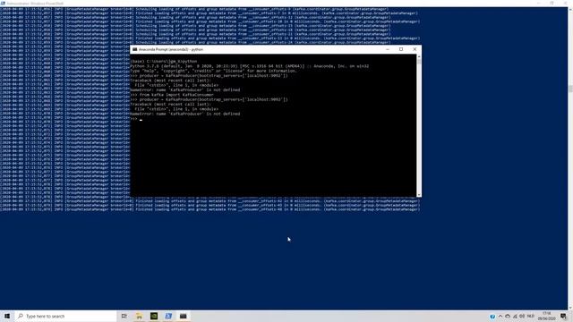Select the black console icon on the taskbar
The height and width of the screenshot is (322, 573).
pyautogui.click(x=183, y=316)
